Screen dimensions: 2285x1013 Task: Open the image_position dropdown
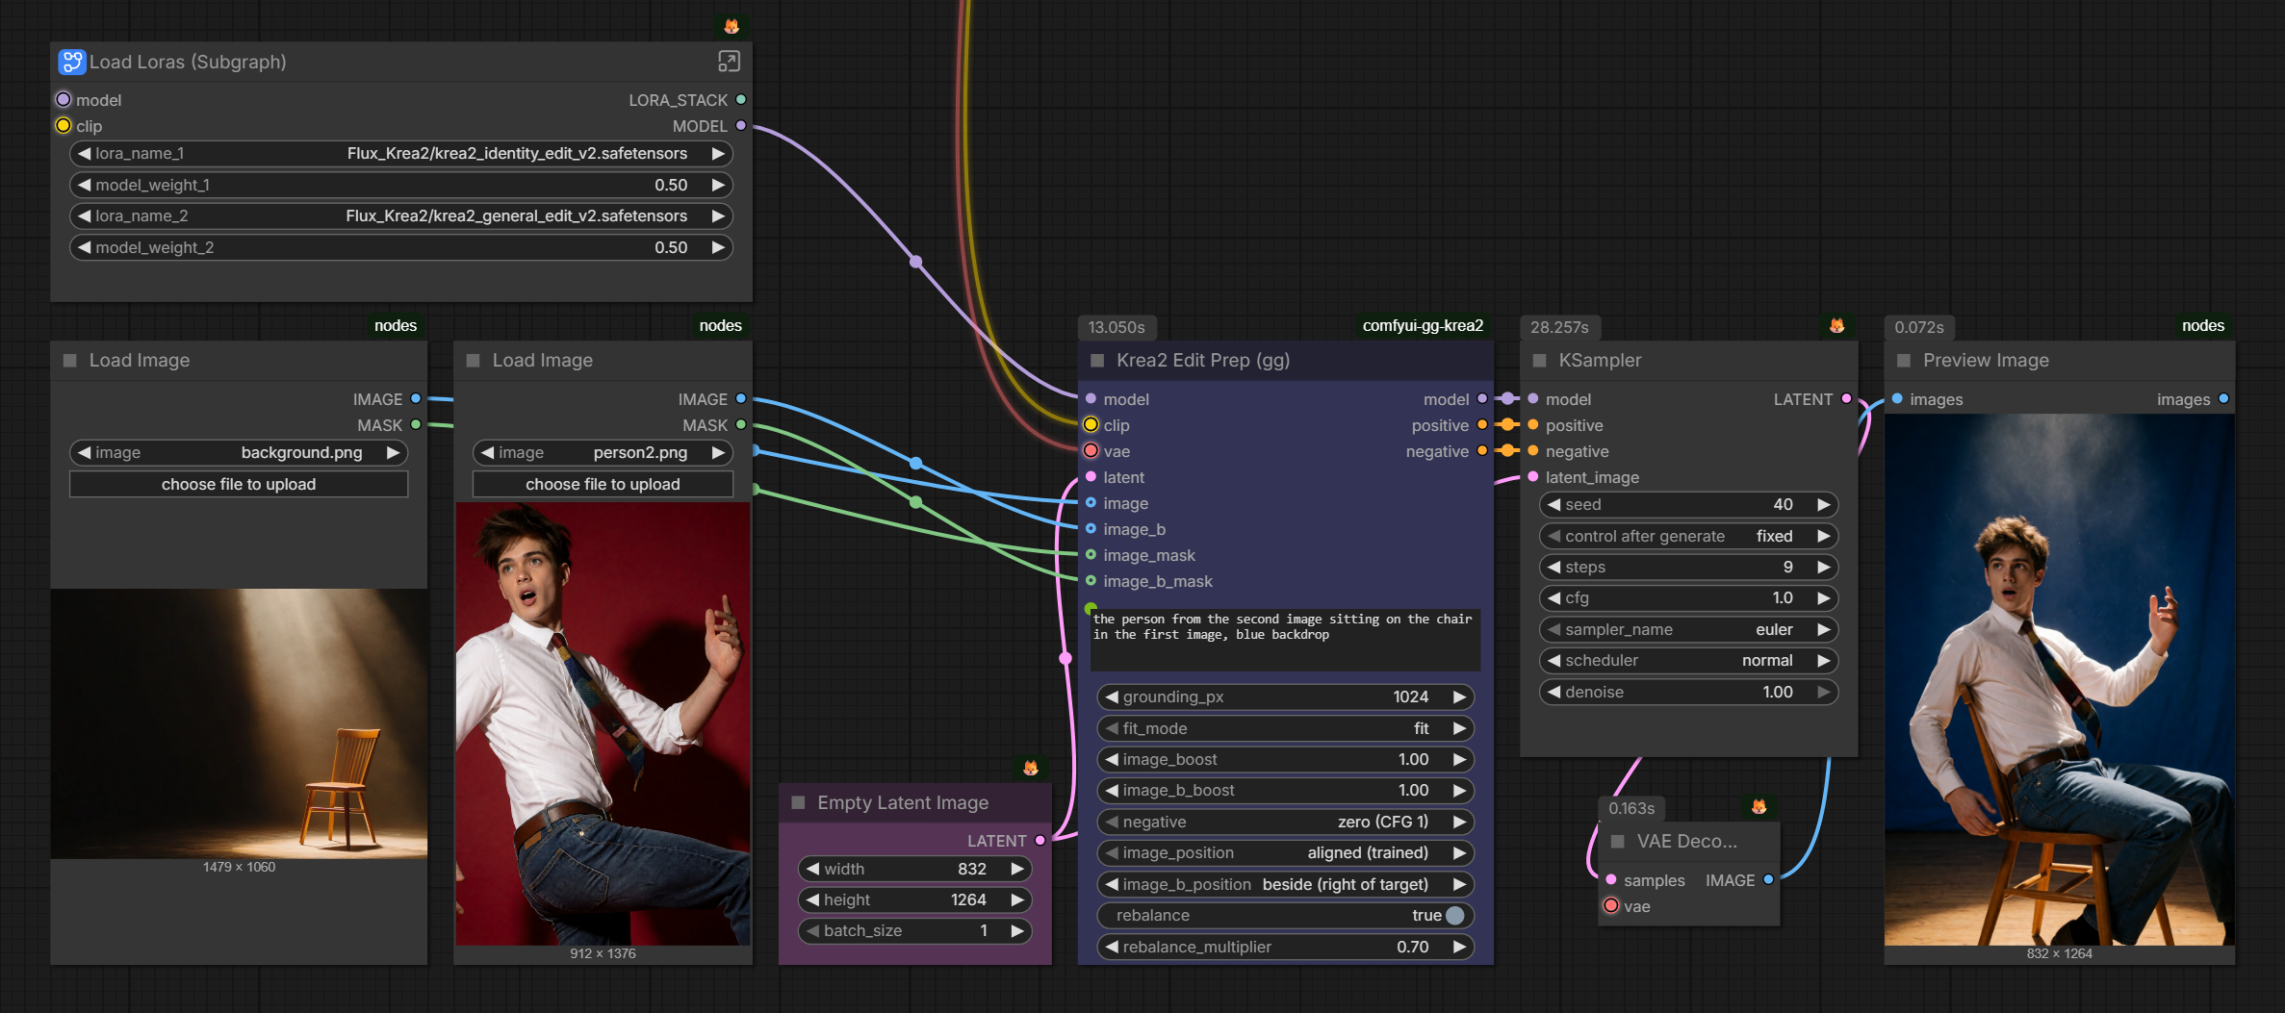click(1286, 853)
